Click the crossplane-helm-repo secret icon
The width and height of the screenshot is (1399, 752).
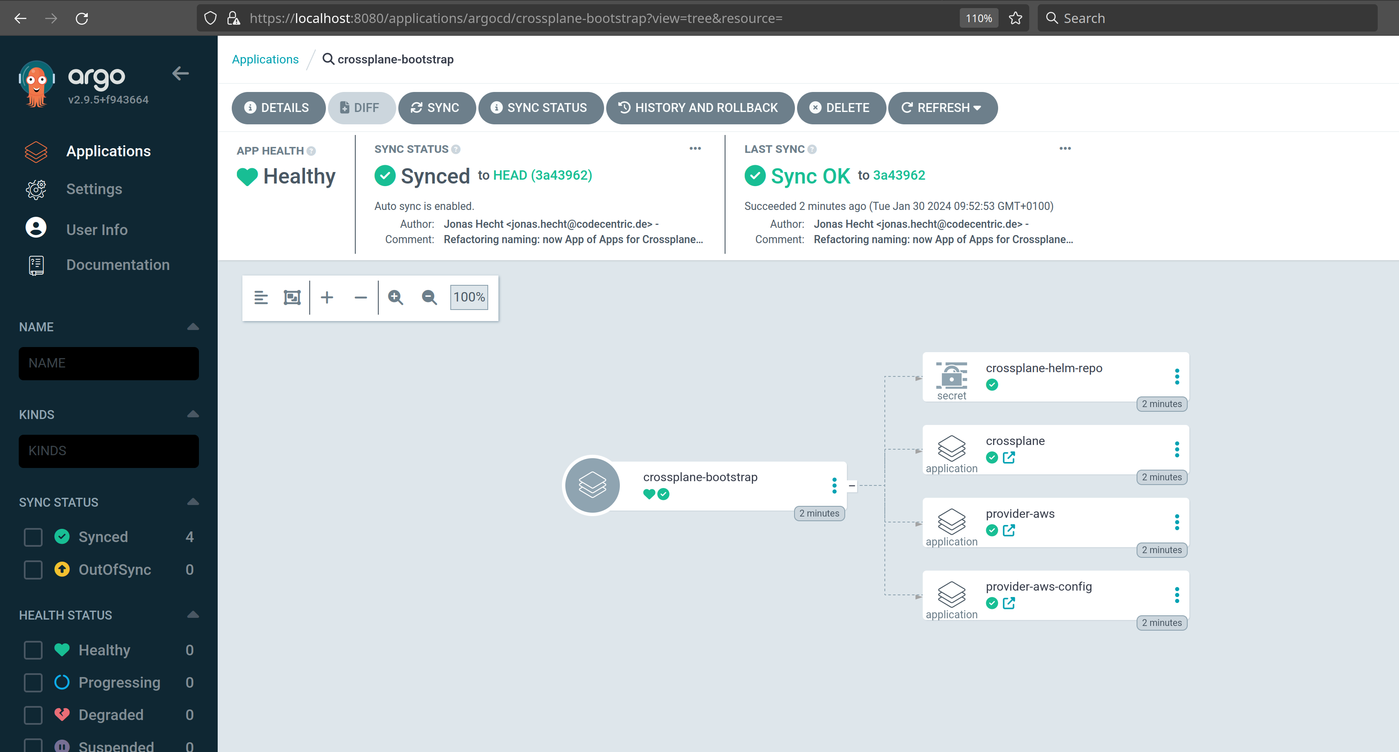952,374
